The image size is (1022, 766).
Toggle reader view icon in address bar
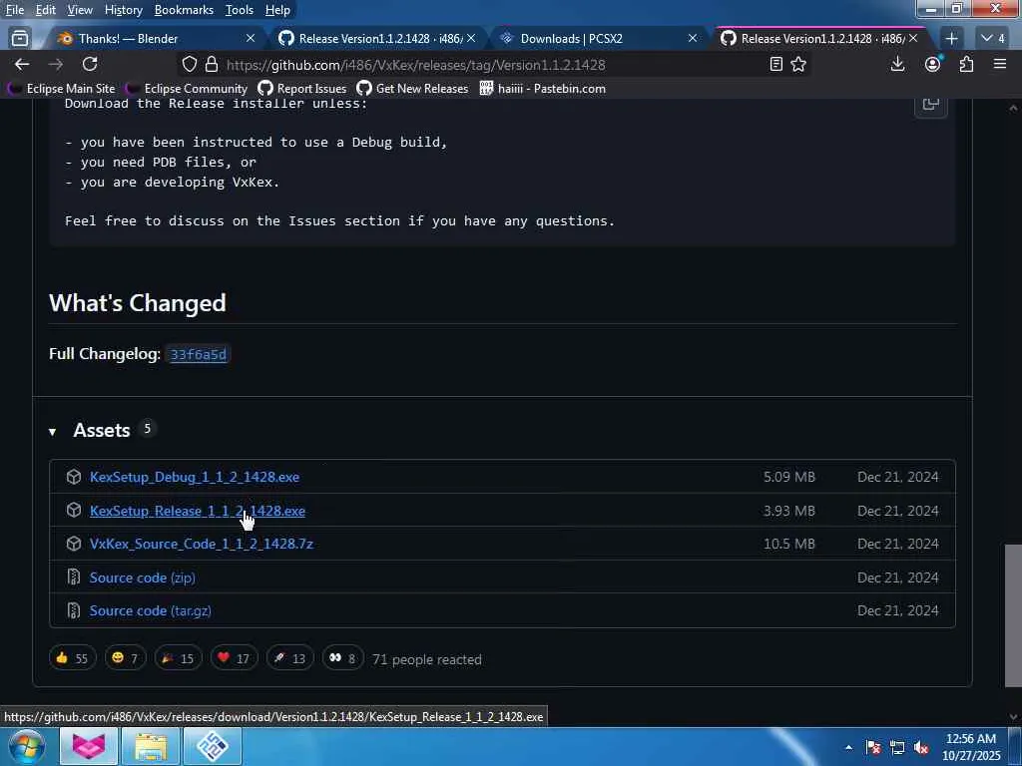(775, 64)
